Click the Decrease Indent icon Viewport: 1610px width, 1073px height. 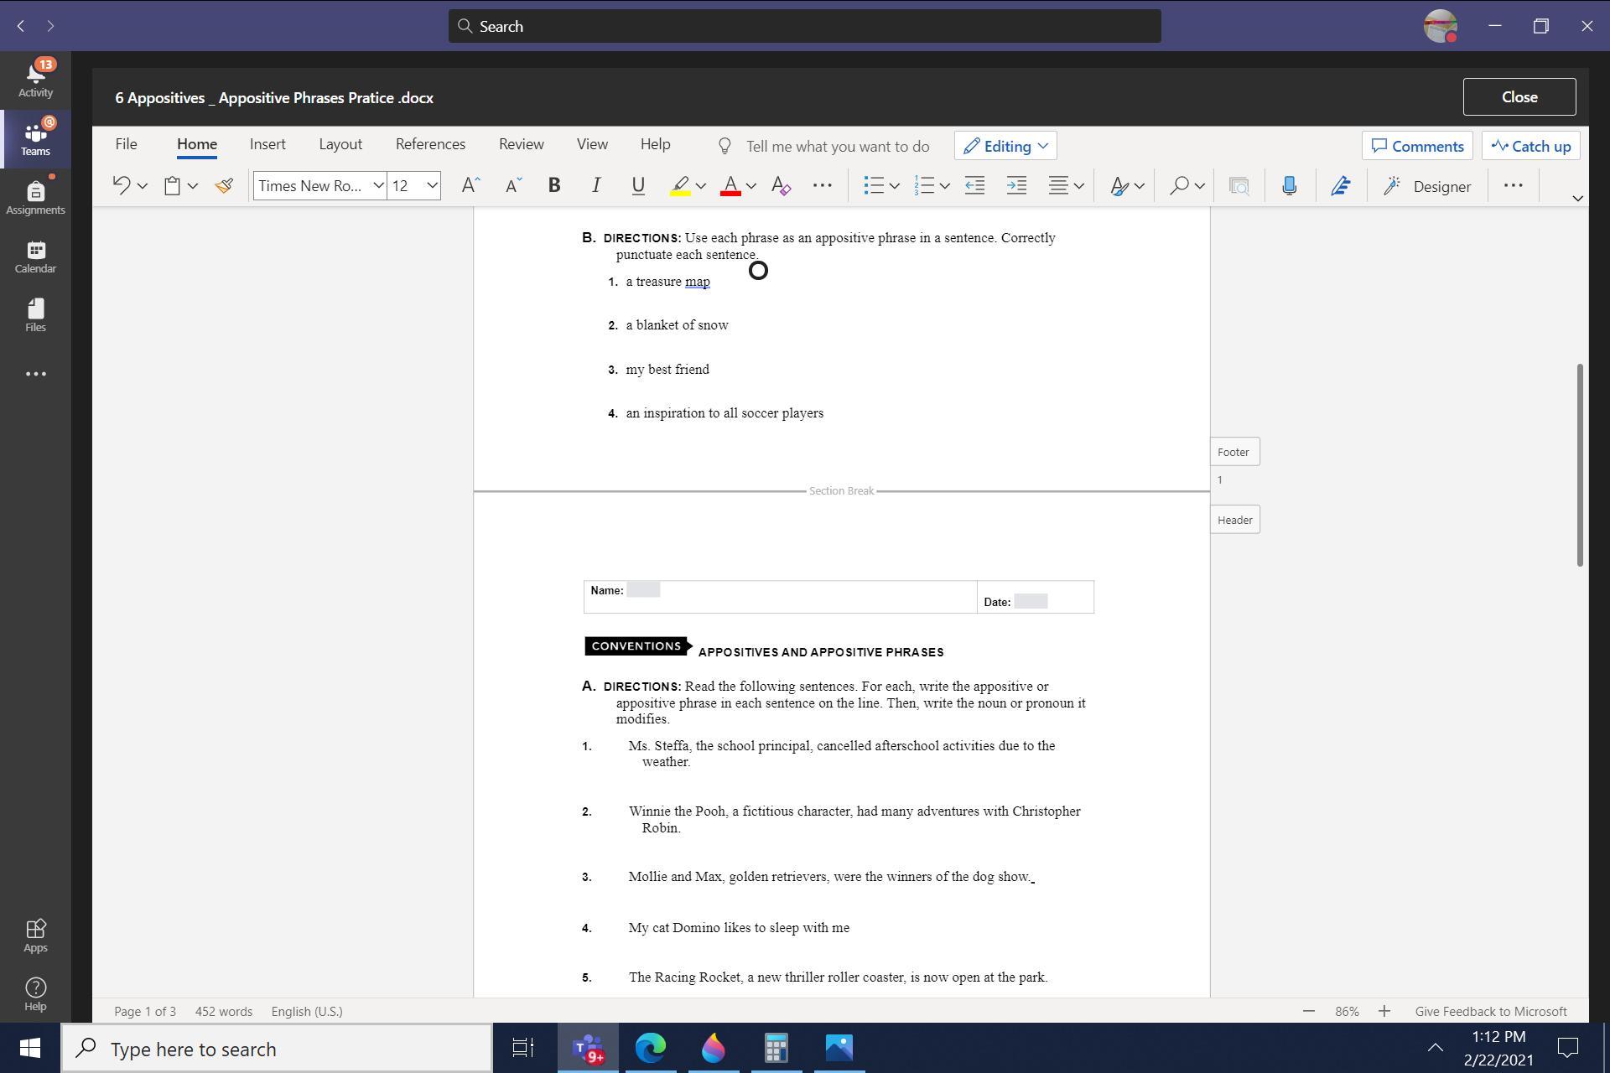tap(974, 186)
